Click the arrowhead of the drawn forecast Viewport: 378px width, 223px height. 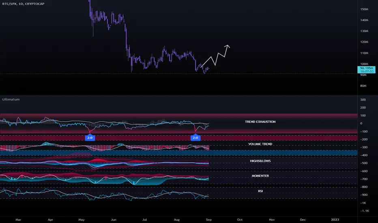tap(228, 46)
